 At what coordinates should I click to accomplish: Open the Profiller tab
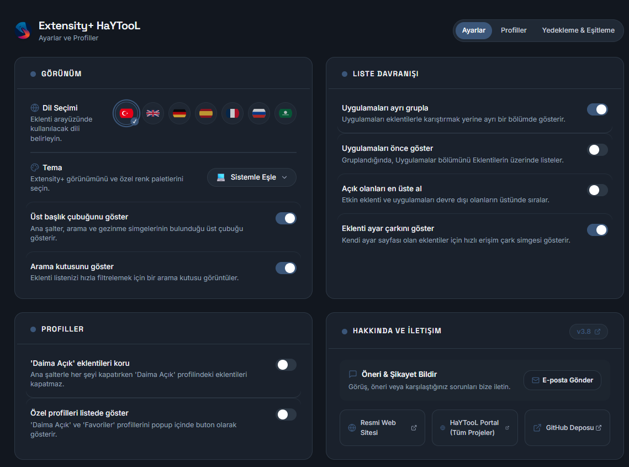point(514,30)
